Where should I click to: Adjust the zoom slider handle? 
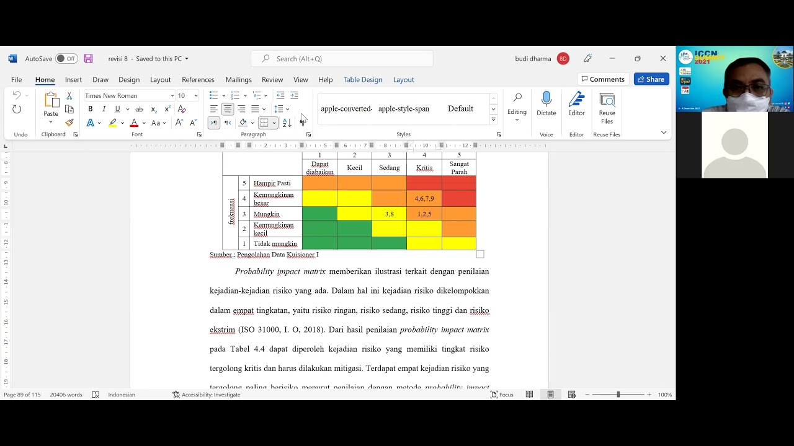[618, 395]
